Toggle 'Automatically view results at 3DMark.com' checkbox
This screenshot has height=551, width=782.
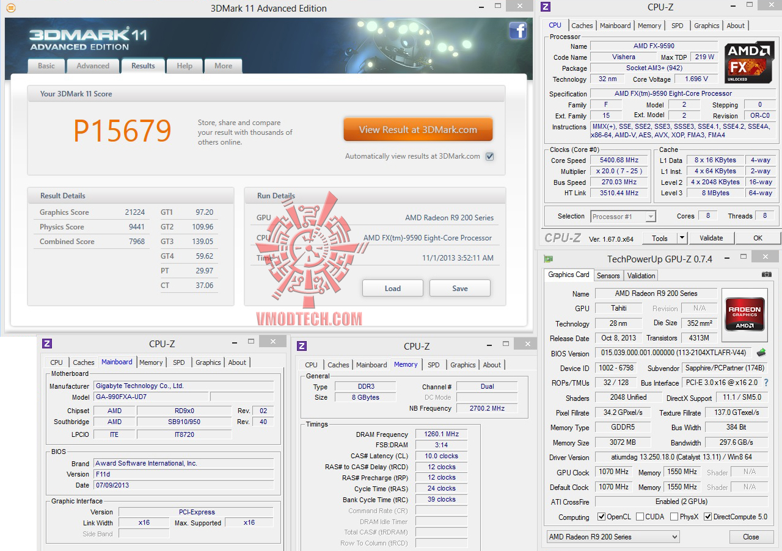489,156
